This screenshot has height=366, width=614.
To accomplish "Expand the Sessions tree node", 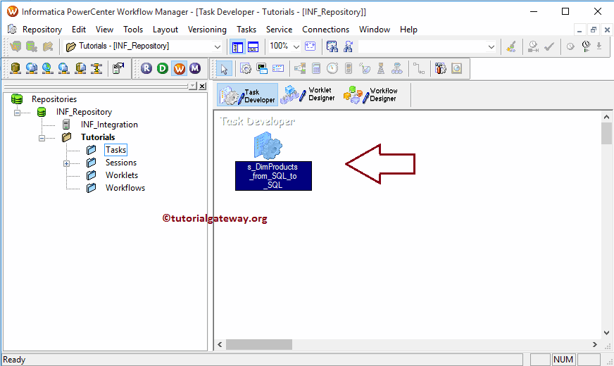I will click(67, 163).
